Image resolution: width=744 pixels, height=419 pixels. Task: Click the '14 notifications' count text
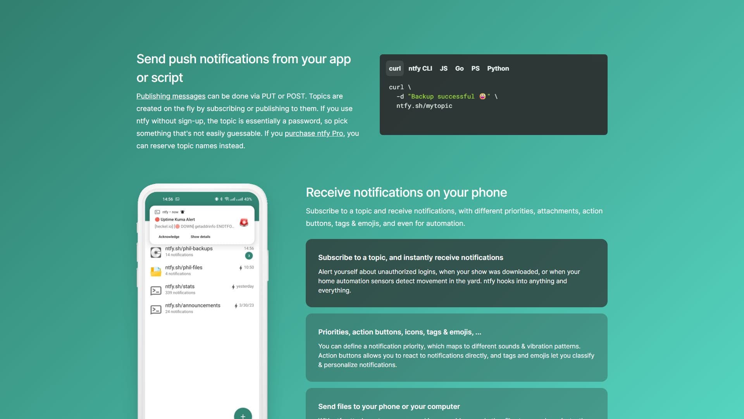179,255
